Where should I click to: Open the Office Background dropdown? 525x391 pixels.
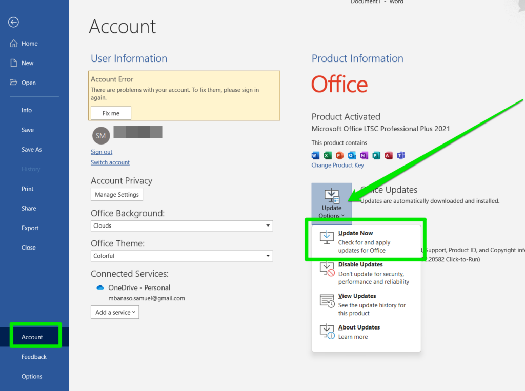(267, 225)
